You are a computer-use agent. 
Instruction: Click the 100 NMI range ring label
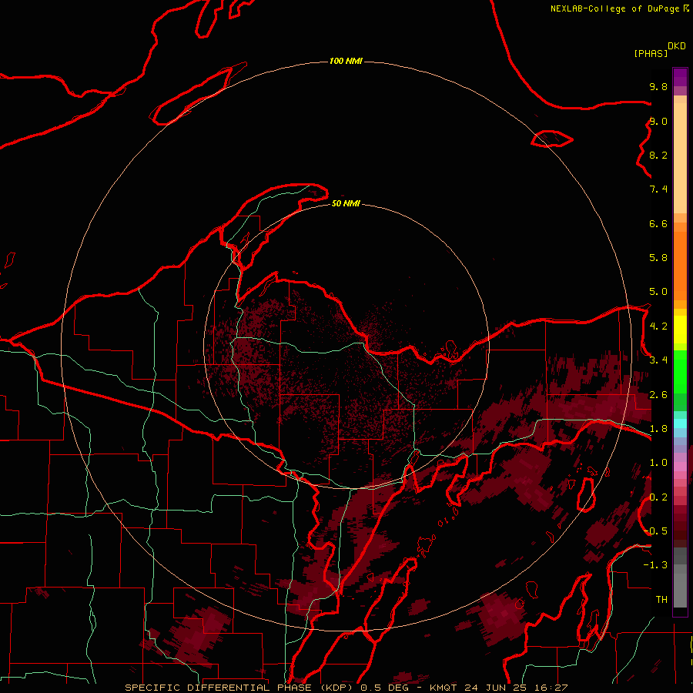tap(346, 61)
